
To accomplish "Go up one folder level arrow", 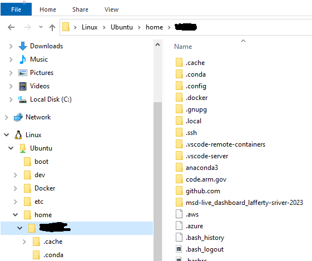I will 52,27.
